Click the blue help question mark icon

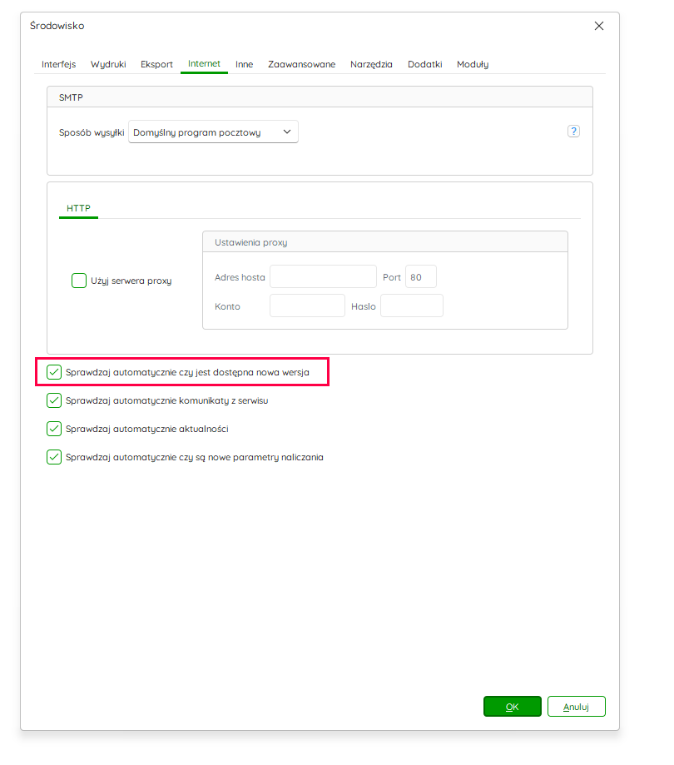[573, 132]
